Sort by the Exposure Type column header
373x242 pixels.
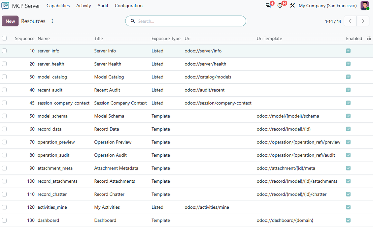(166, 39)
